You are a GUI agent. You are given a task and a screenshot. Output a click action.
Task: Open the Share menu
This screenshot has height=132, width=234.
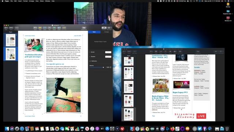click(x=42, y=1)
